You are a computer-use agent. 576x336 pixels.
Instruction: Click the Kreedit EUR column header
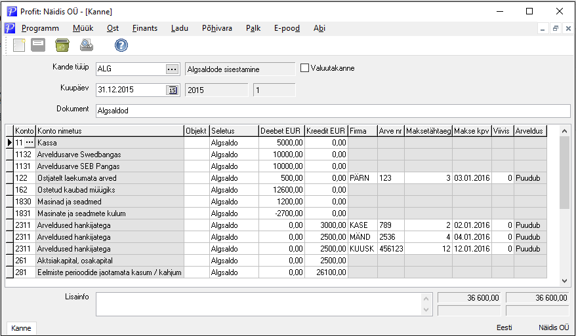326,131
